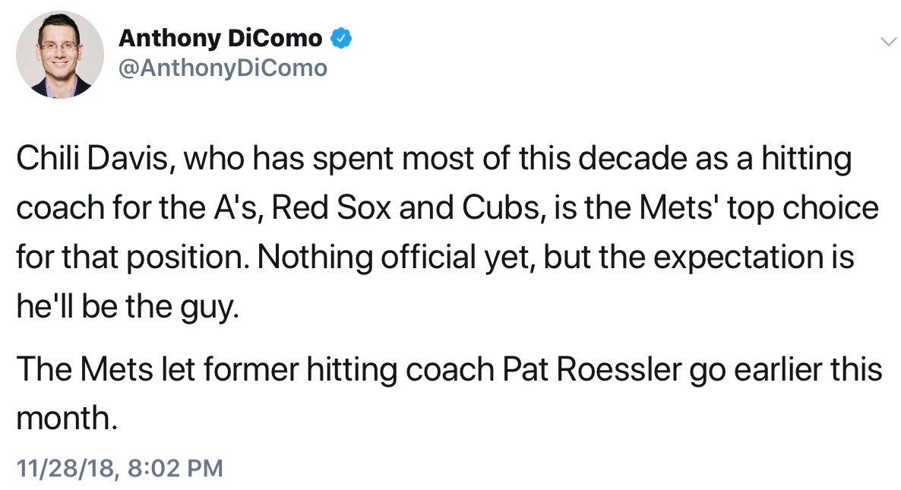Open the @AnthonyDiComo handle link

point(223,68)
